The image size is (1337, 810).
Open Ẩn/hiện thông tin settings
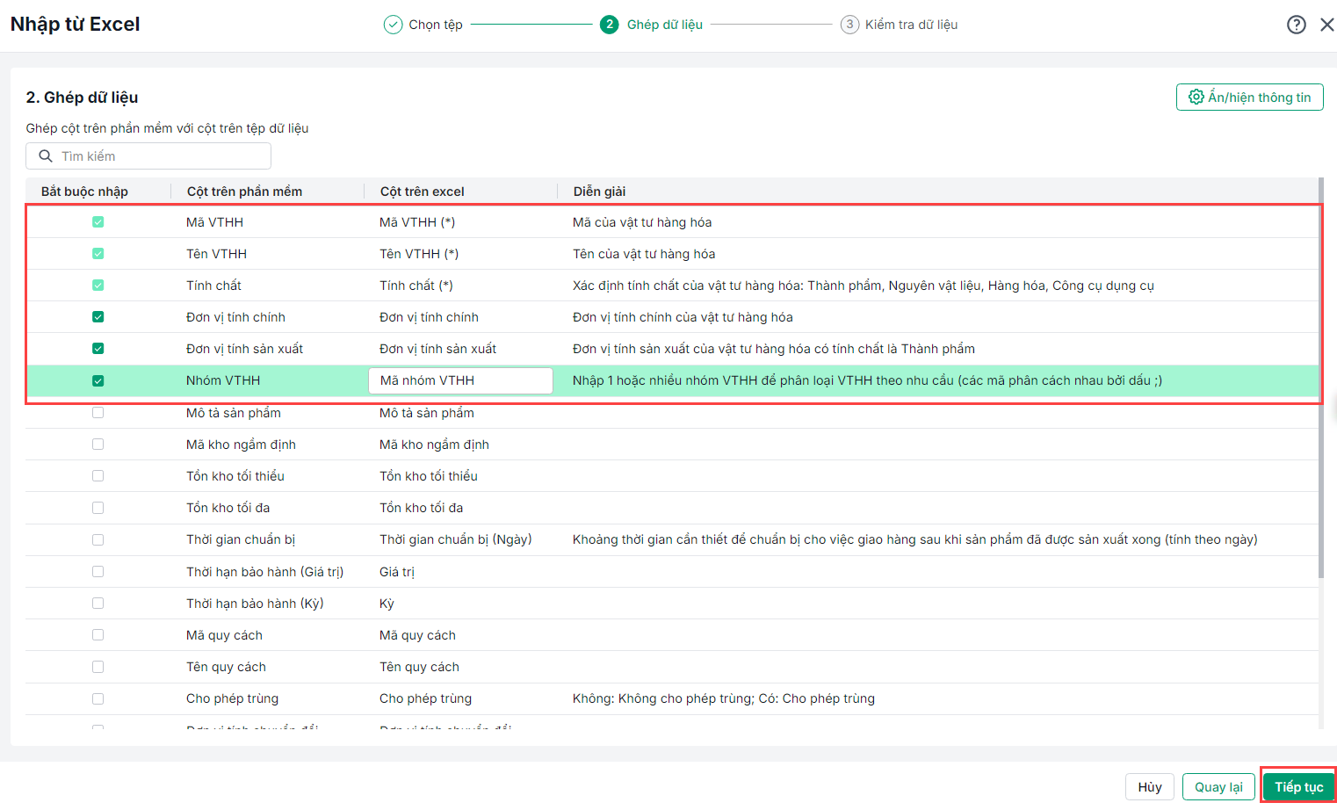tap(1249, 98)
